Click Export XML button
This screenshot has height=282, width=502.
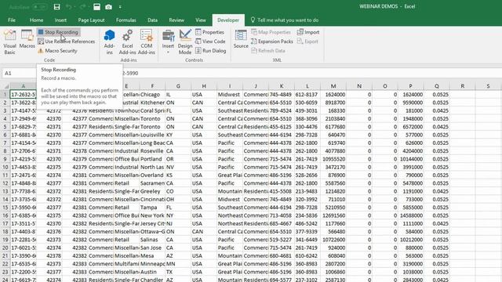(307, 42)
